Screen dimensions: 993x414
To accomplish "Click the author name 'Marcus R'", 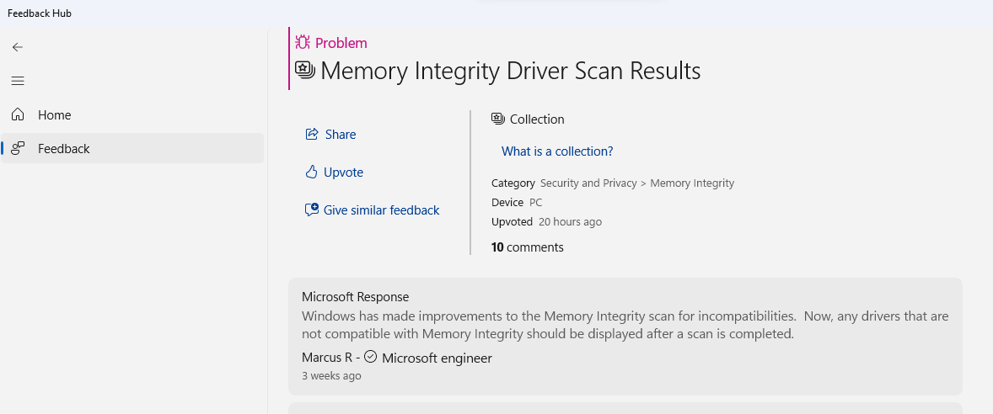I will [327, 357].
